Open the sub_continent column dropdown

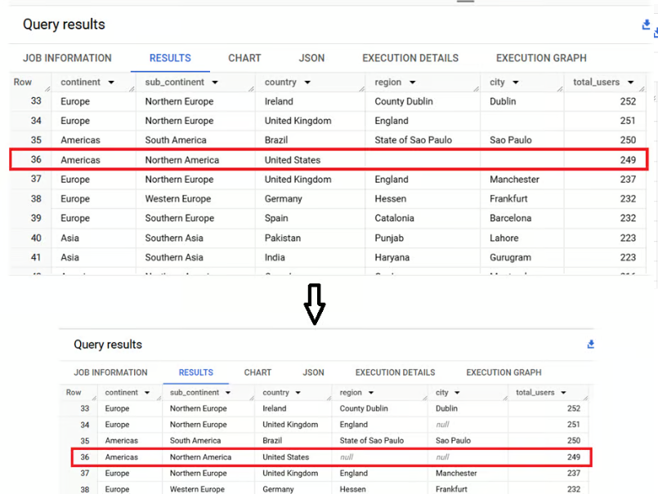(214, 82)
